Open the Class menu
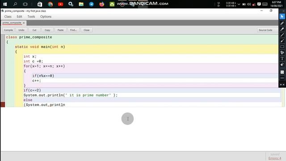 pyautogui.click(x=8, y=17)
